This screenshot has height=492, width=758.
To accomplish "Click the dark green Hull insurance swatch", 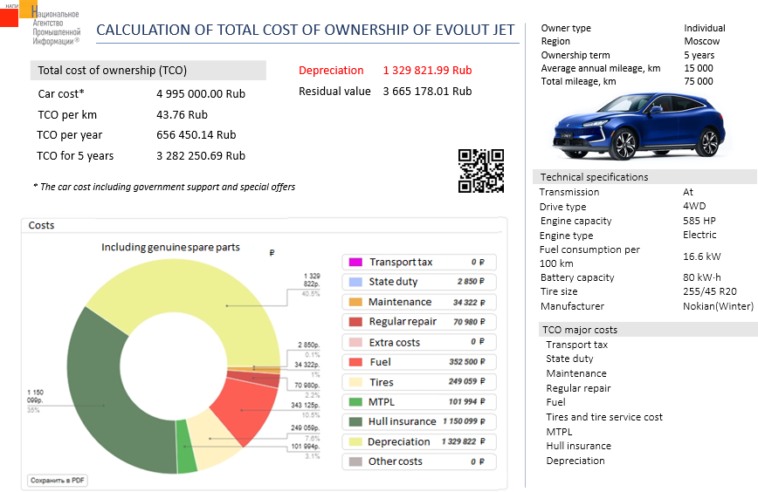I will point(355,421).
